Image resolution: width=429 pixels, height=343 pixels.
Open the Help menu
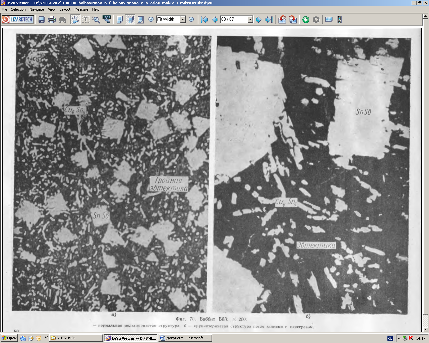click(x=96, y=9)
